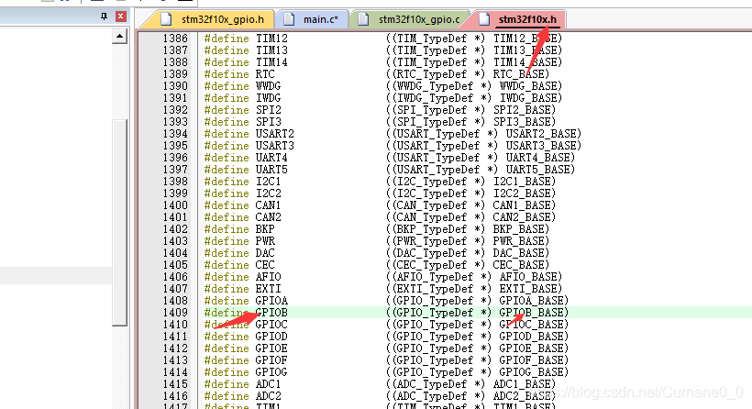Click the #define keyword on line 1400
The image size is (752, 409).
(x=227, y=205)
